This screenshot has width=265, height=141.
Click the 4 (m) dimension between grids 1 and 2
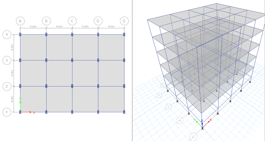pyautogui.click(x=12, y=99)
